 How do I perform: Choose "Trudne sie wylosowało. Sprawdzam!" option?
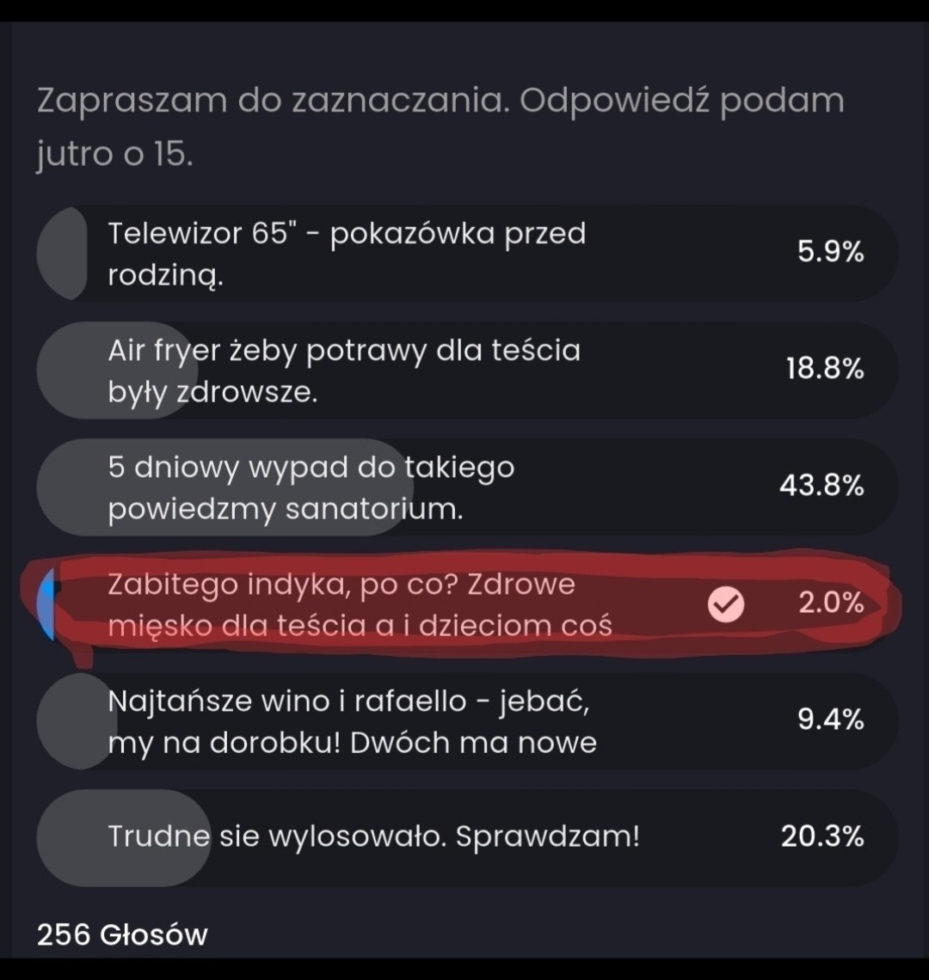pyautogui.click(x=374, y=837)
